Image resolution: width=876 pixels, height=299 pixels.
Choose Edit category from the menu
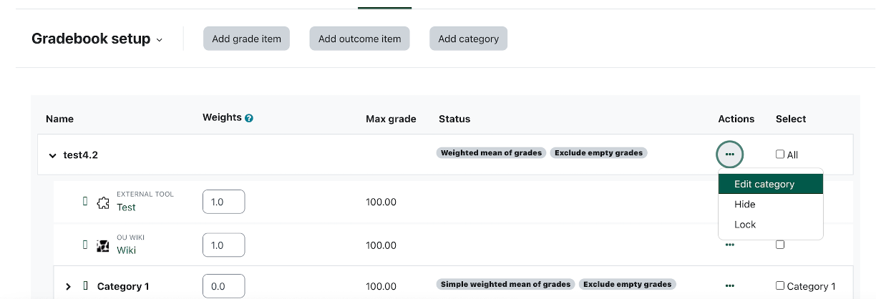pyautogui.click(x=771, y=184)
